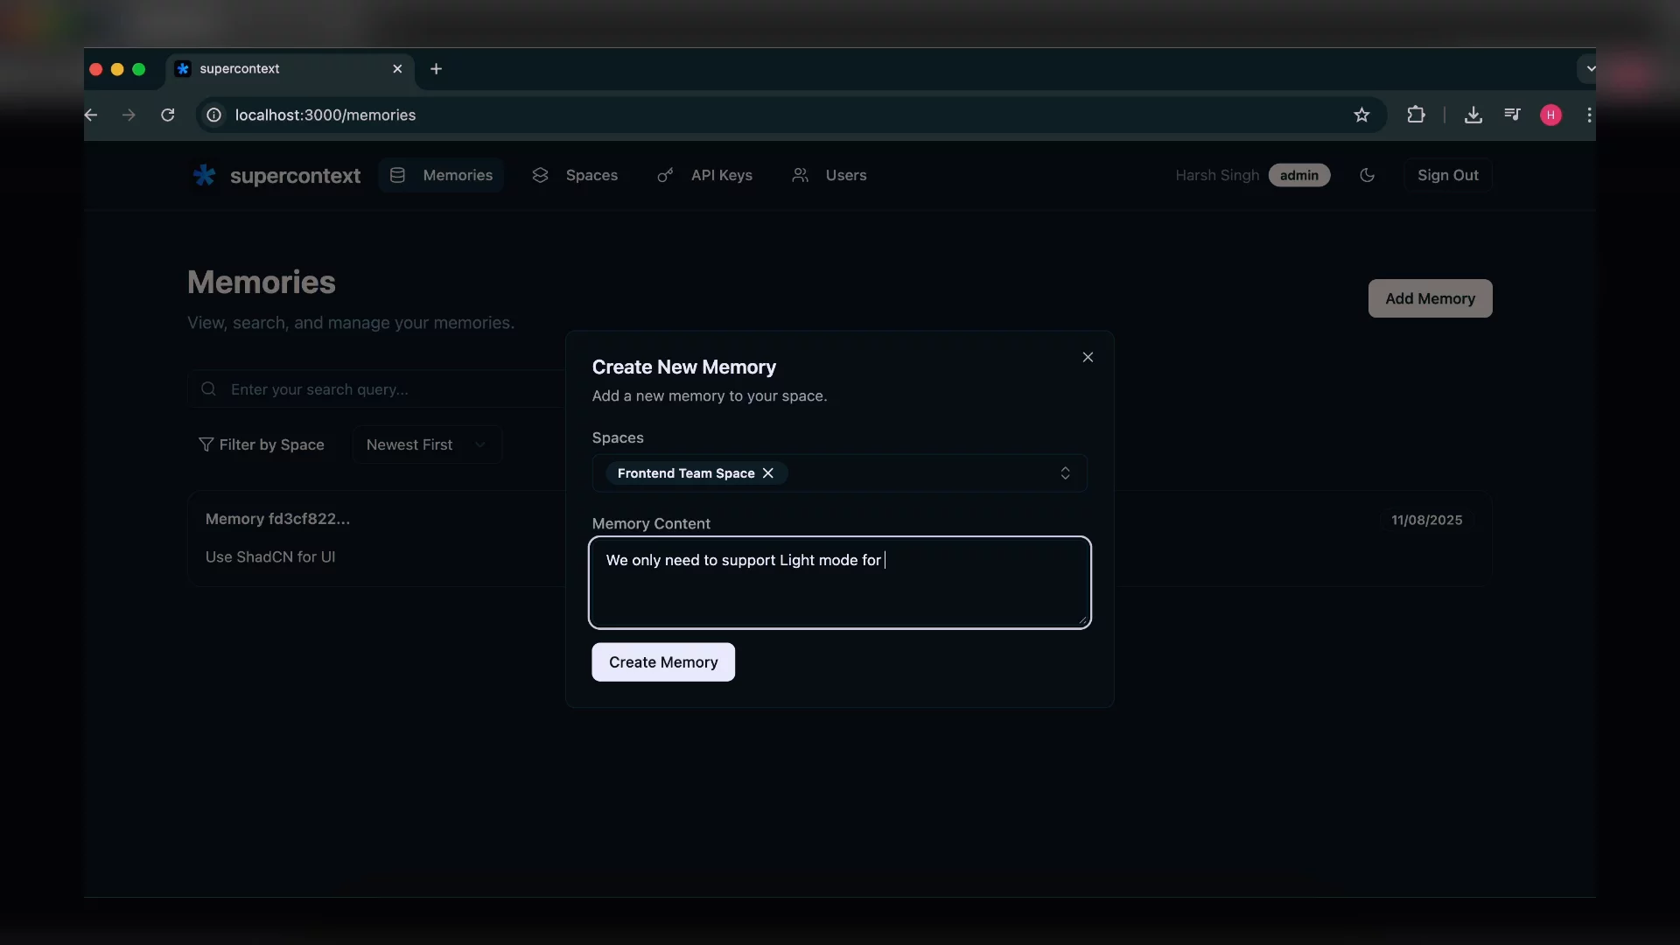The image size is (1680, 945).
Task: Open Filter by Space filter
Action: pos(262,444)
